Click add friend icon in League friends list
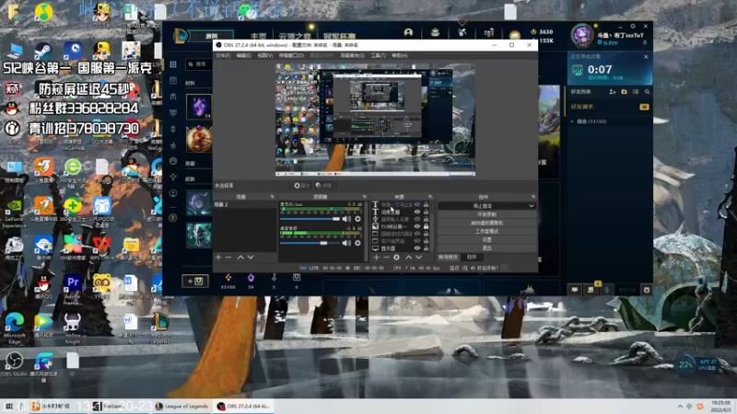737x414 pixels. pos(613,91)
